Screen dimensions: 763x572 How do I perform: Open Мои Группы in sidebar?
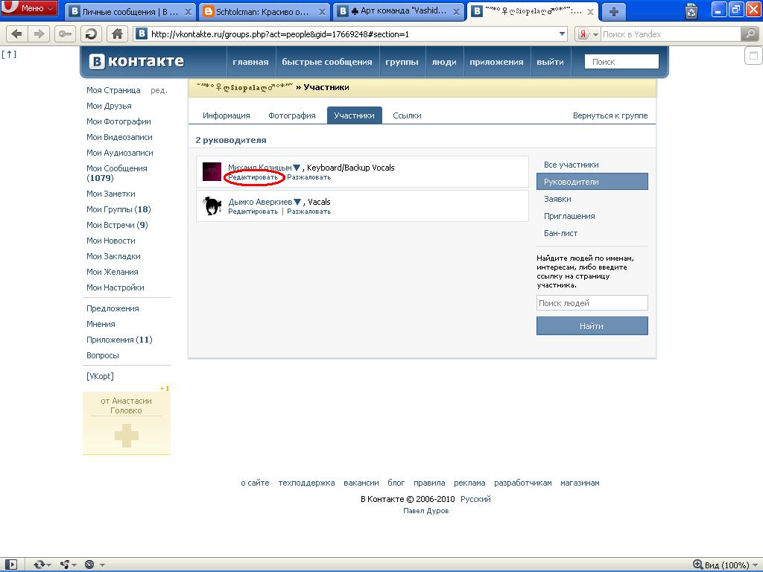tap(118, 209)
